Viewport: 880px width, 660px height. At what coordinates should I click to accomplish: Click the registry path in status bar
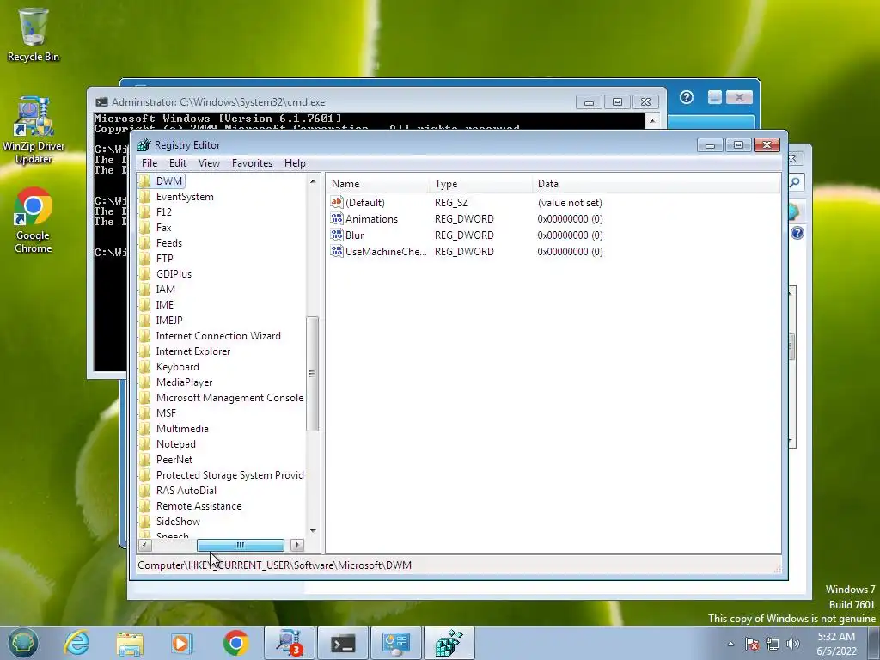(x=274, y=565)
